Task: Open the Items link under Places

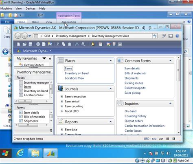Action: pos(68,69)
